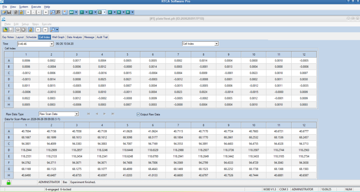Open the File menu
Image resolution: width=360 pixels, height=192 pixels.
click(x=4, y=7)
